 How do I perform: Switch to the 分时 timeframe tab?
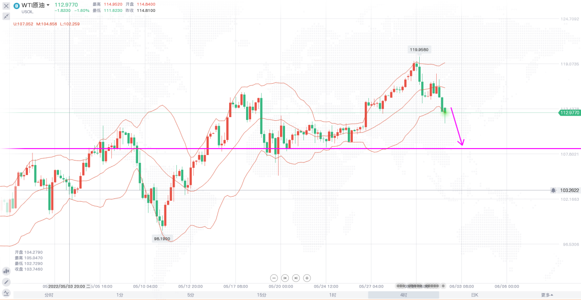click(49, 295)
